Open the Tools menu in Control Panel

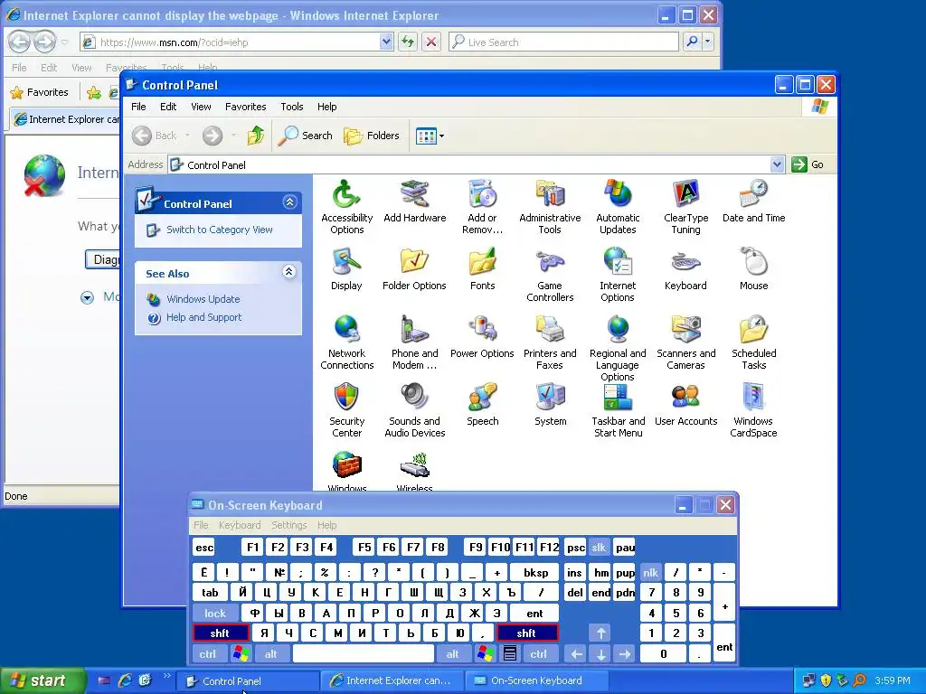pyautogui.click(x=292, y=107)
